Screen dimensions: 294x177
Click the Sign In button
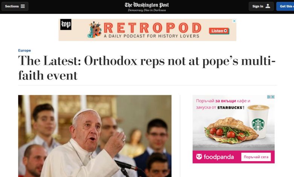point(261,6)
